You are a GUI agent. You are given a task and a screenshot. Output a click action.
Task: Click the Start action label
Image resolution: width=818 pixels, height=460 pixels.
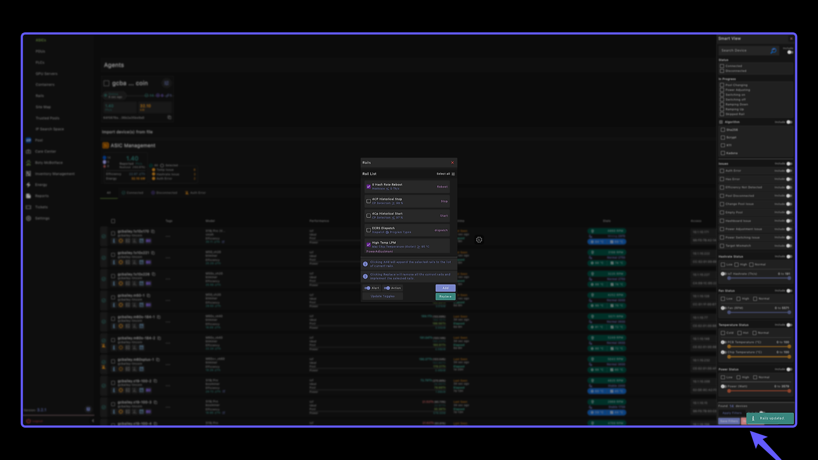point(444,216)
